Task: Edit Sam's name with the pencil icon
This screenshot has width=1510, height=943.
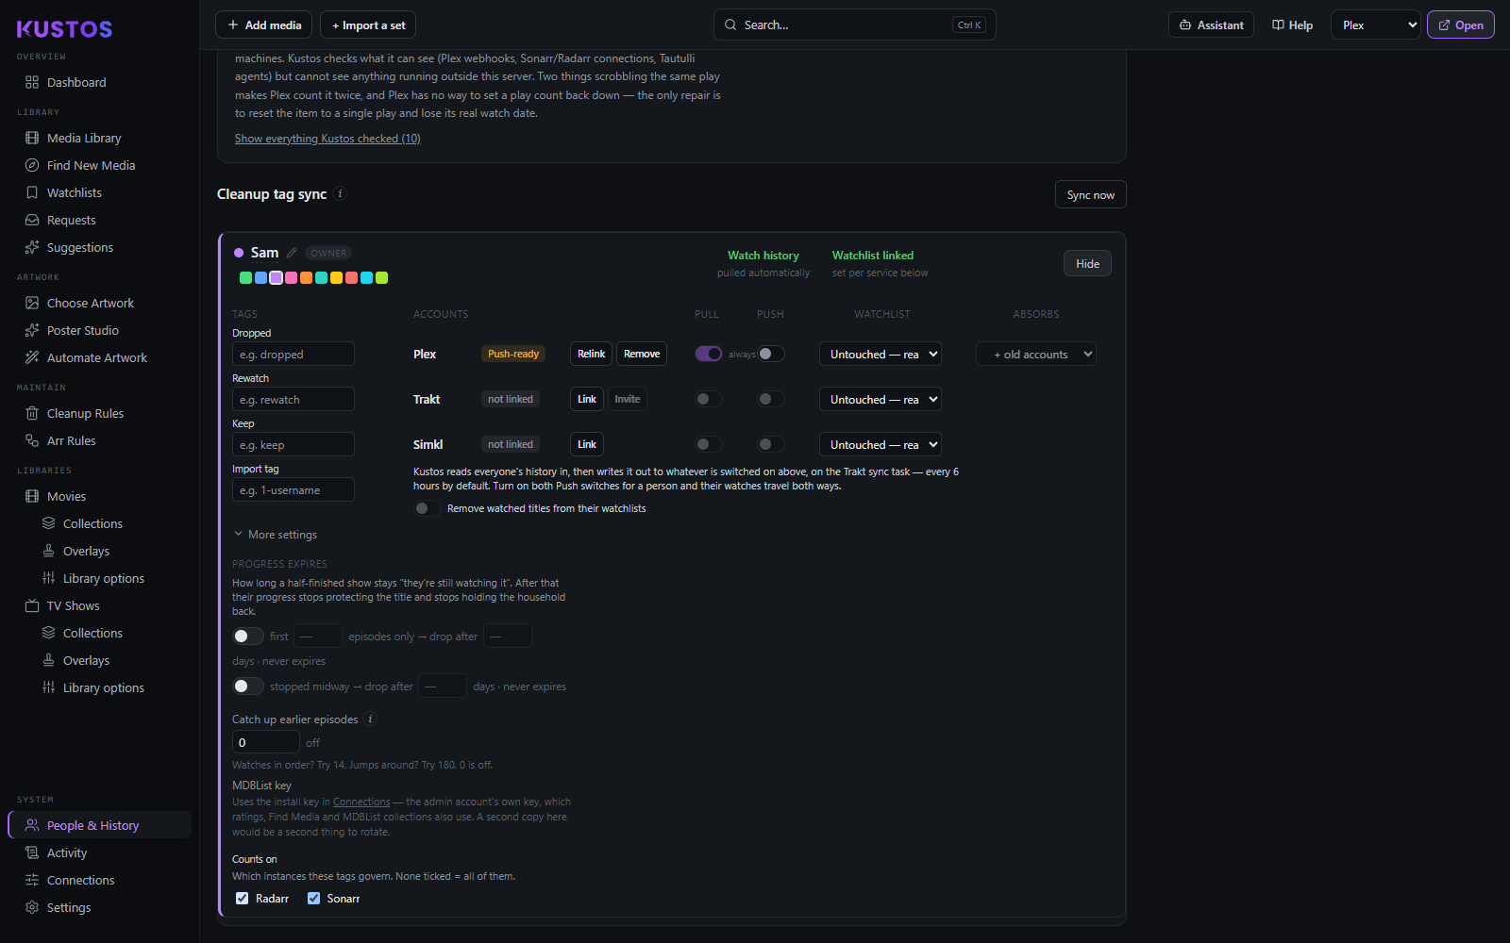Action: pyautogui.click(x=292, y=253)
